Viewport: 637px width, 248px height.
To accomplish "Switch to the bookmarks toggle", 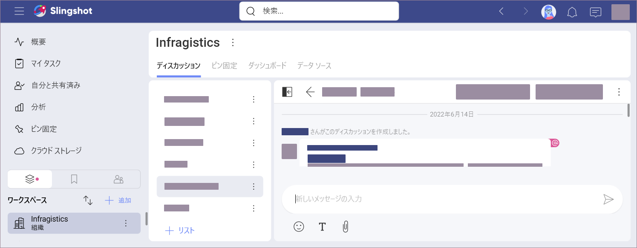I will (x=74, y=179).
